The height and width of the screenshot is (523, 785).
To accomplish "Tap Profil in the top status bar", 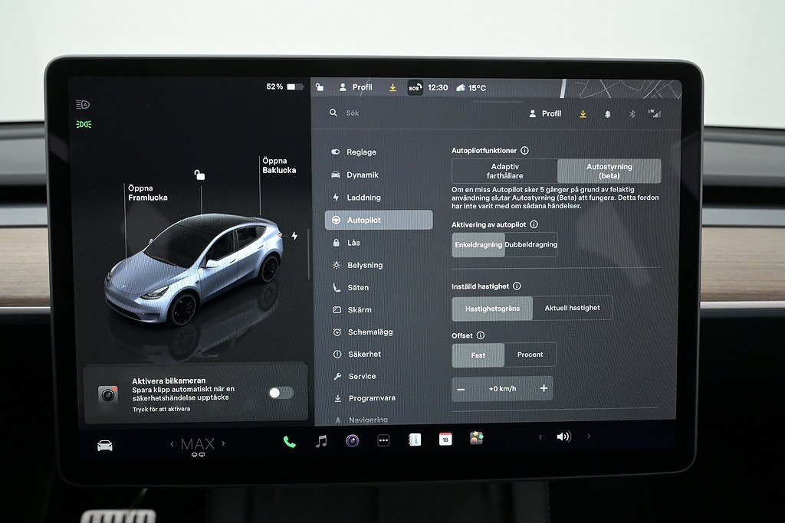I will click(356, 87).
